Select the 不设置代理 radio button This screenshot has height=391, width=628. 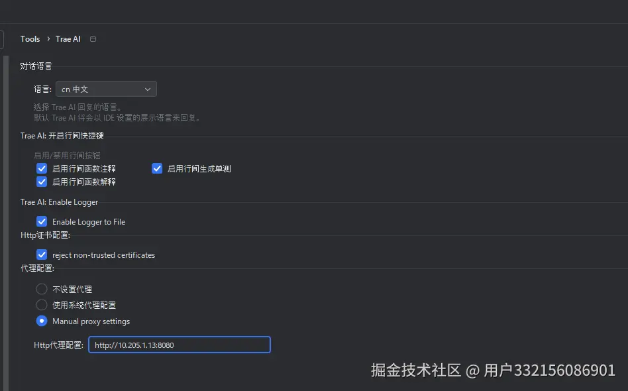point(41,289)
